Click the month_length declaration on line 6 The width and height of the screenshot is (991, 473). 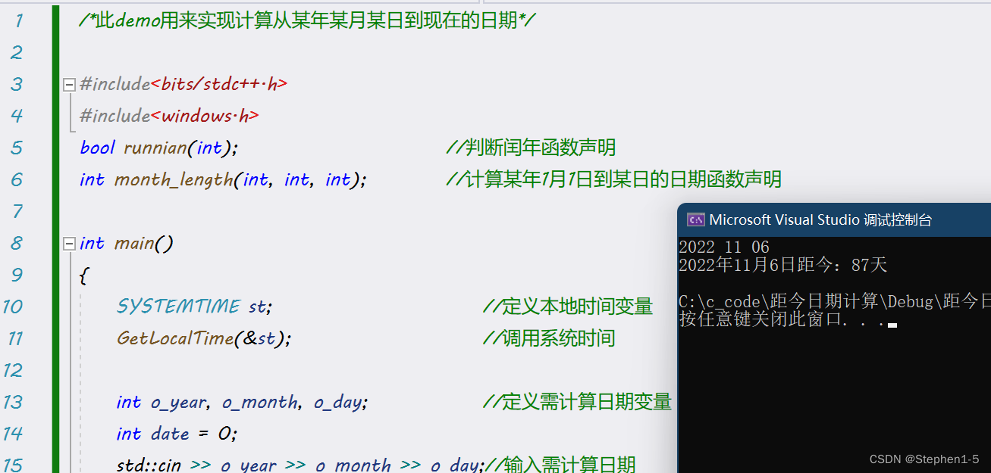174,179
